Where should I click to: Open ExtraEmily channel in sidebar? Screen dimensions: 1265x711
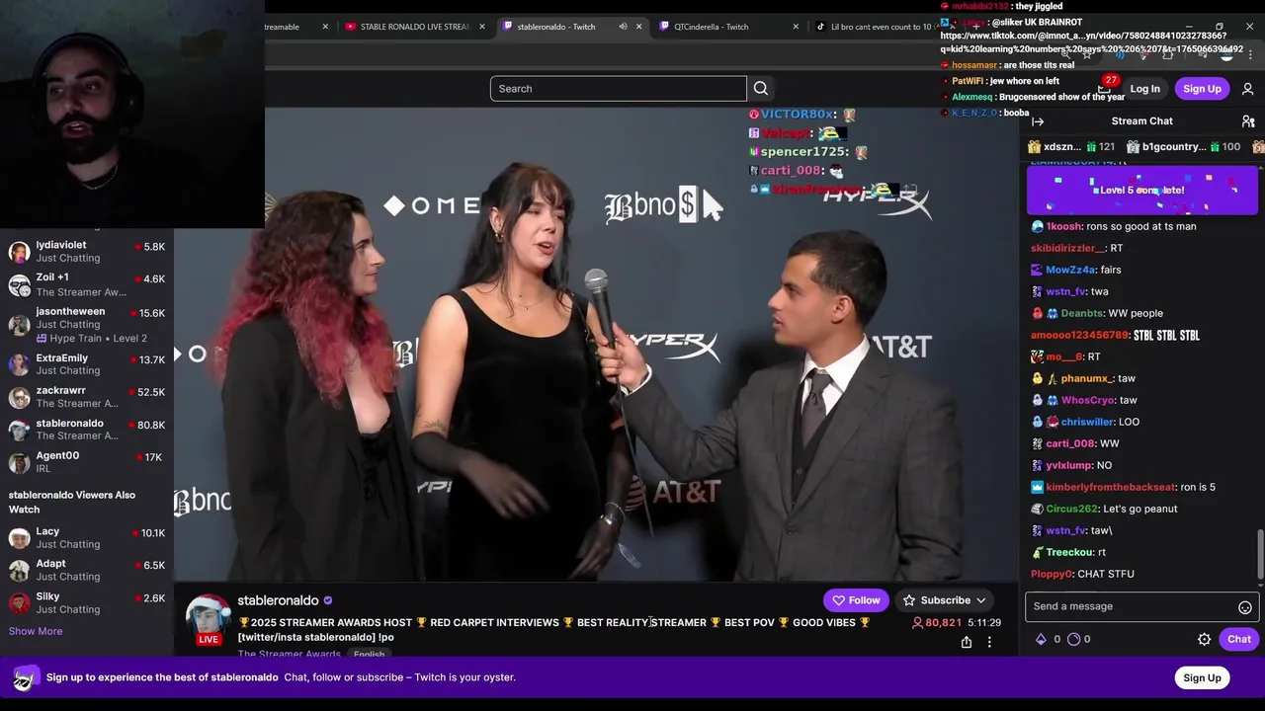[87, 363]
